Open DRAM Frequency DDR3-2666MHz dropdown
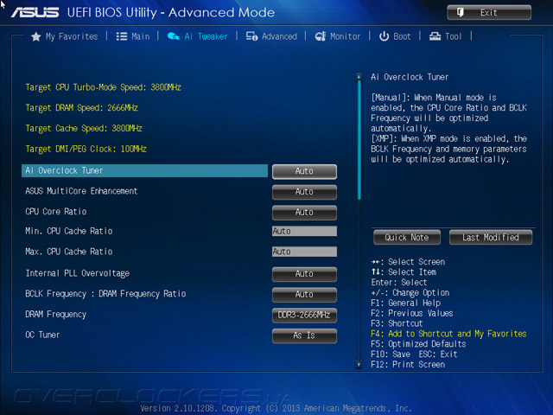Screen dimensions: 553x415 304,315
